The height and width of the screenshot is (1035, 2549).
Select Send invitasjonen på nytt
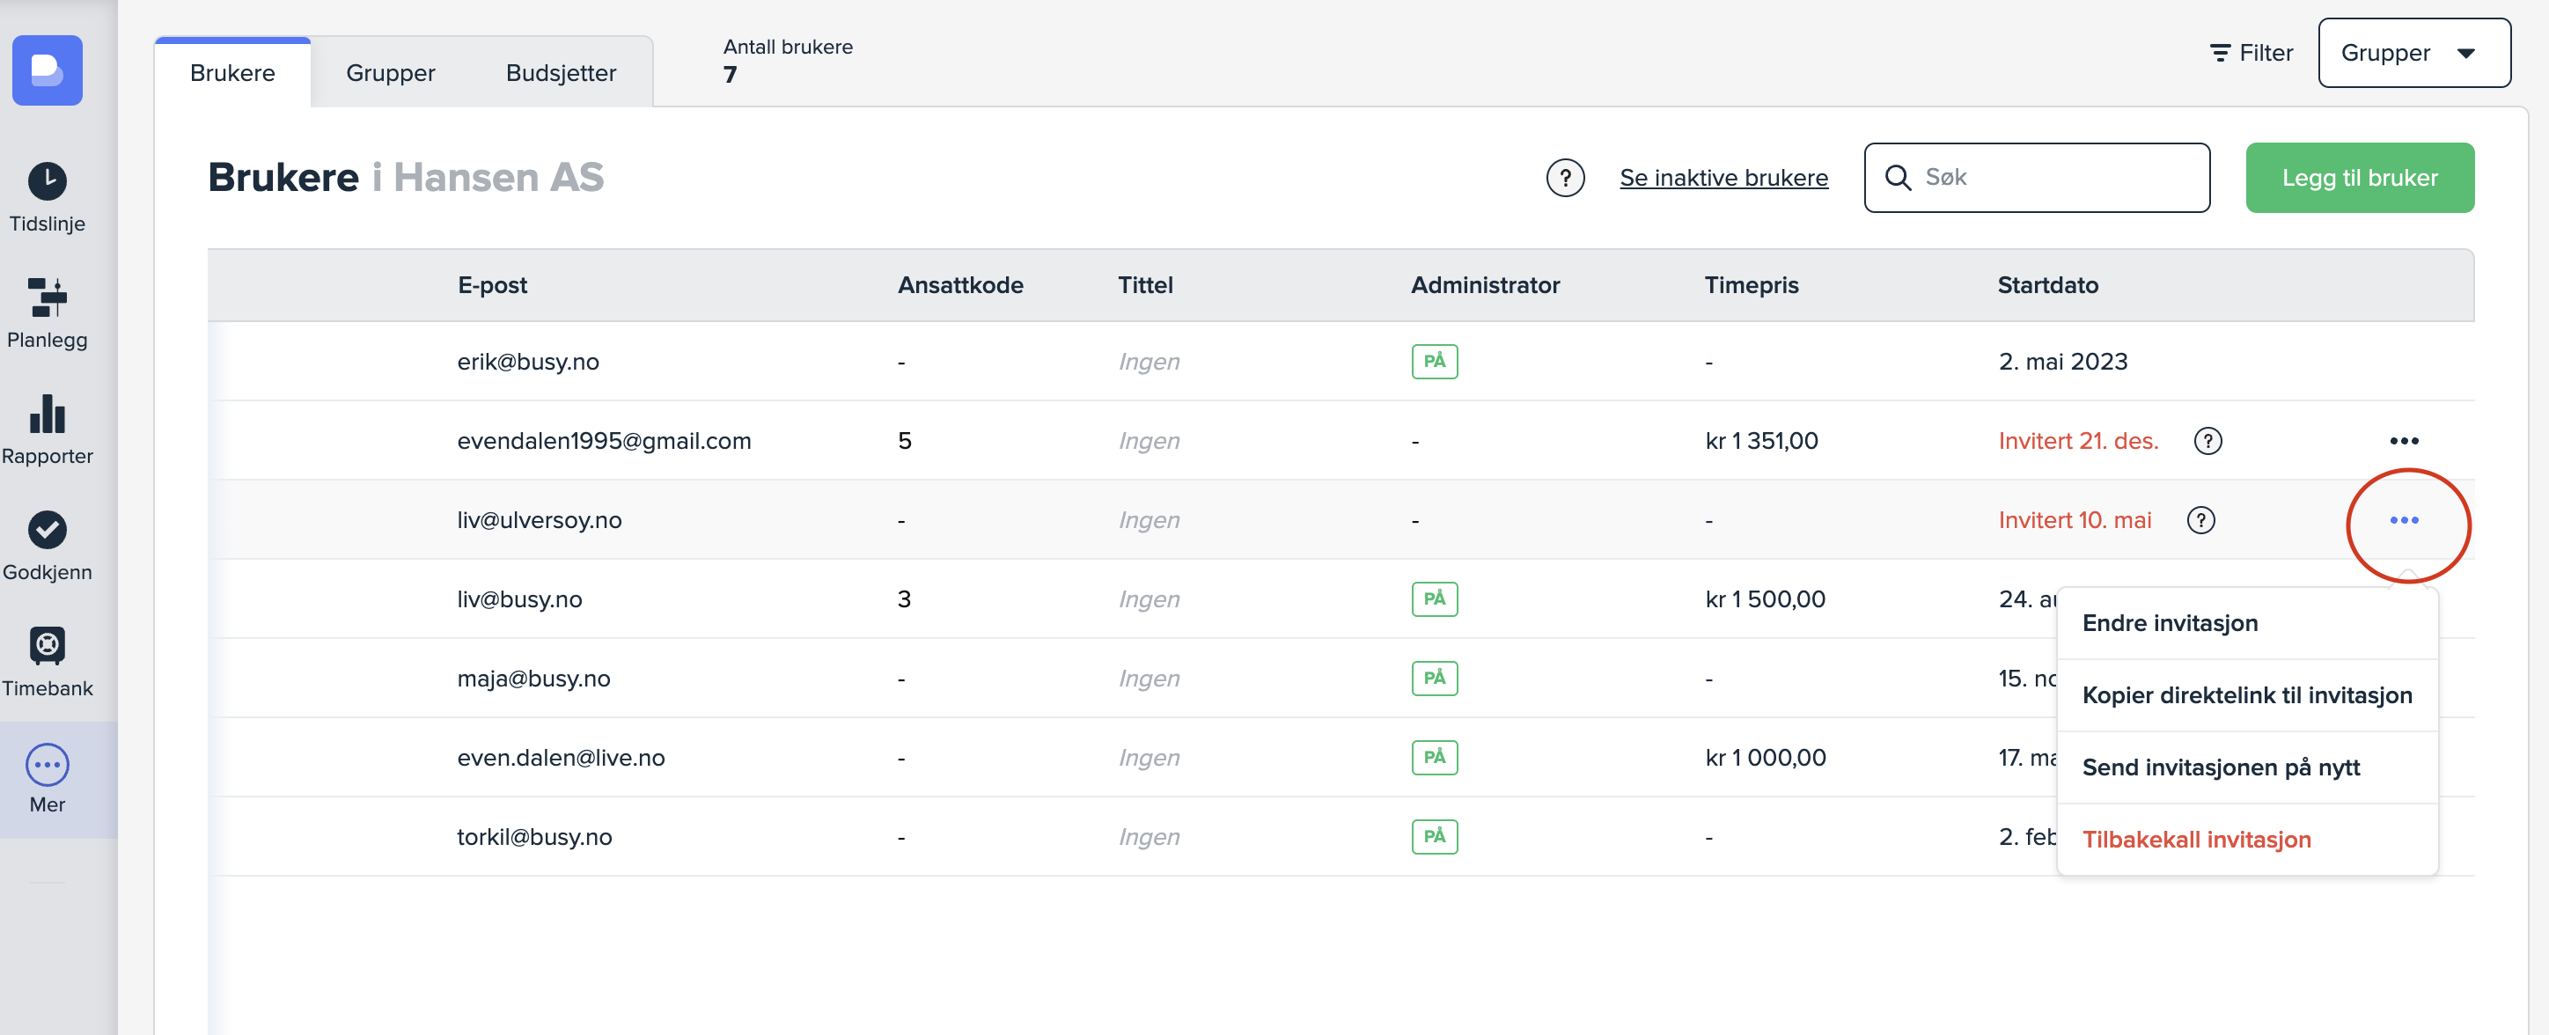pos(2221,767)
